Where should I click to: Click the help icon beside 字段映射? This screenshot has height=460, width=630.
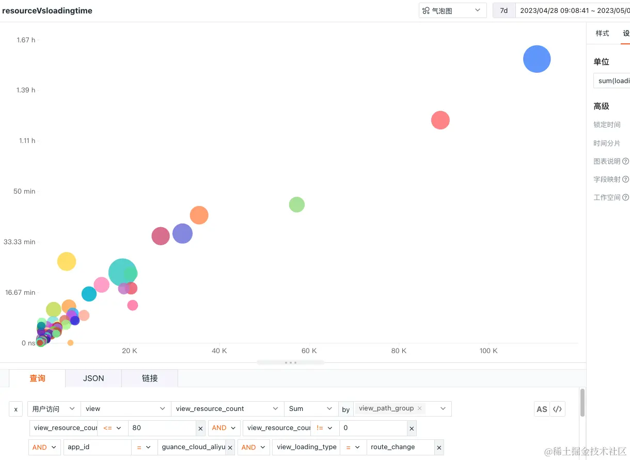[x=626, y=180]
